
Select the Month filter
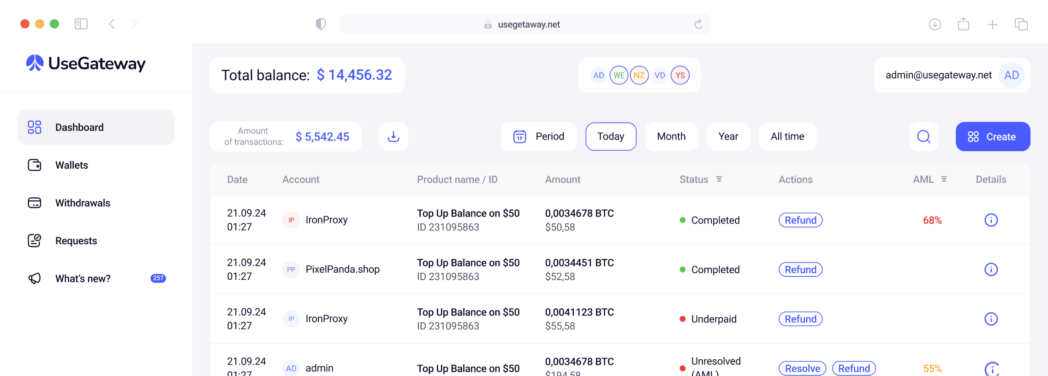pos(671,136)
